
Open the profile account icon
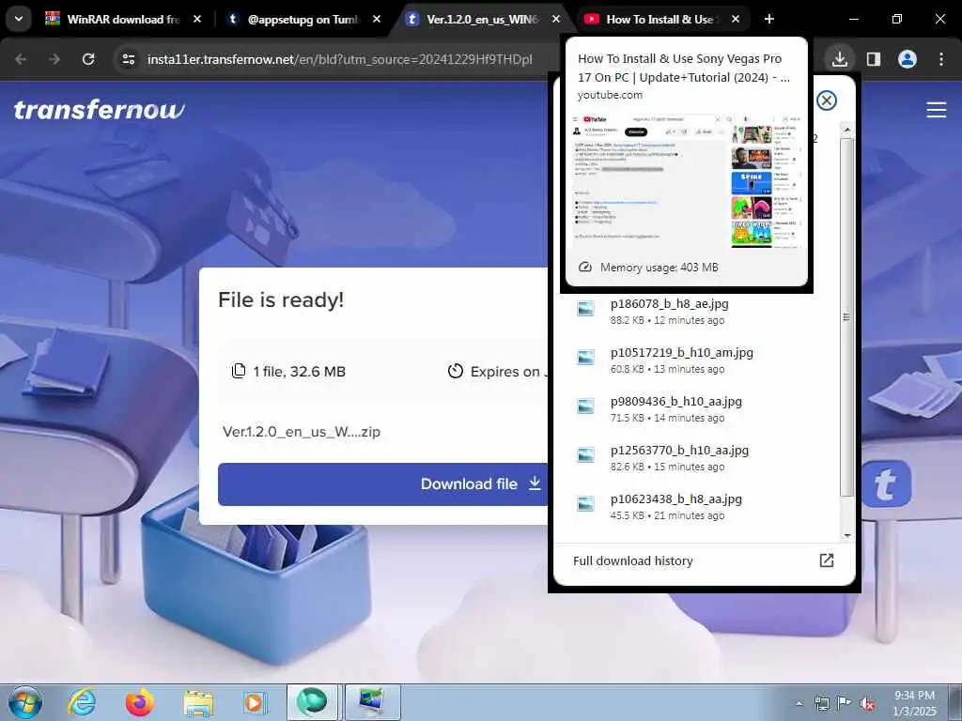(908, 59)
